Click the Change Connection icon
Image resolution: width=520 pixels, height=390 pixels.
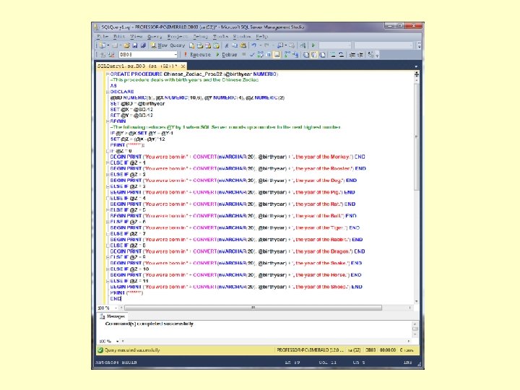tap(111, 54)
